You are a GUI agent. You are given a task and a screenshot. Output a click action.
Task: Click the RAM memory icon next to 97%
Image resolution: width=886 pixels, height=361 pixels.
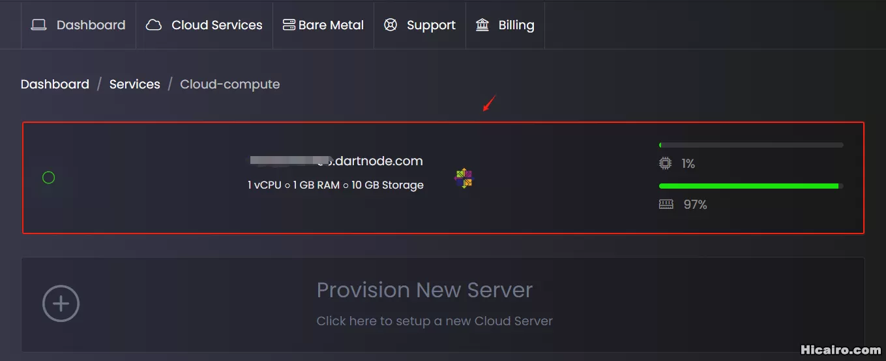click(x=666, y=204)
